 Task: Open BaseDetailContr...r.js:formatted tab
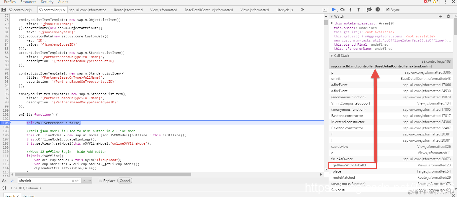click(x=209, y=10)
